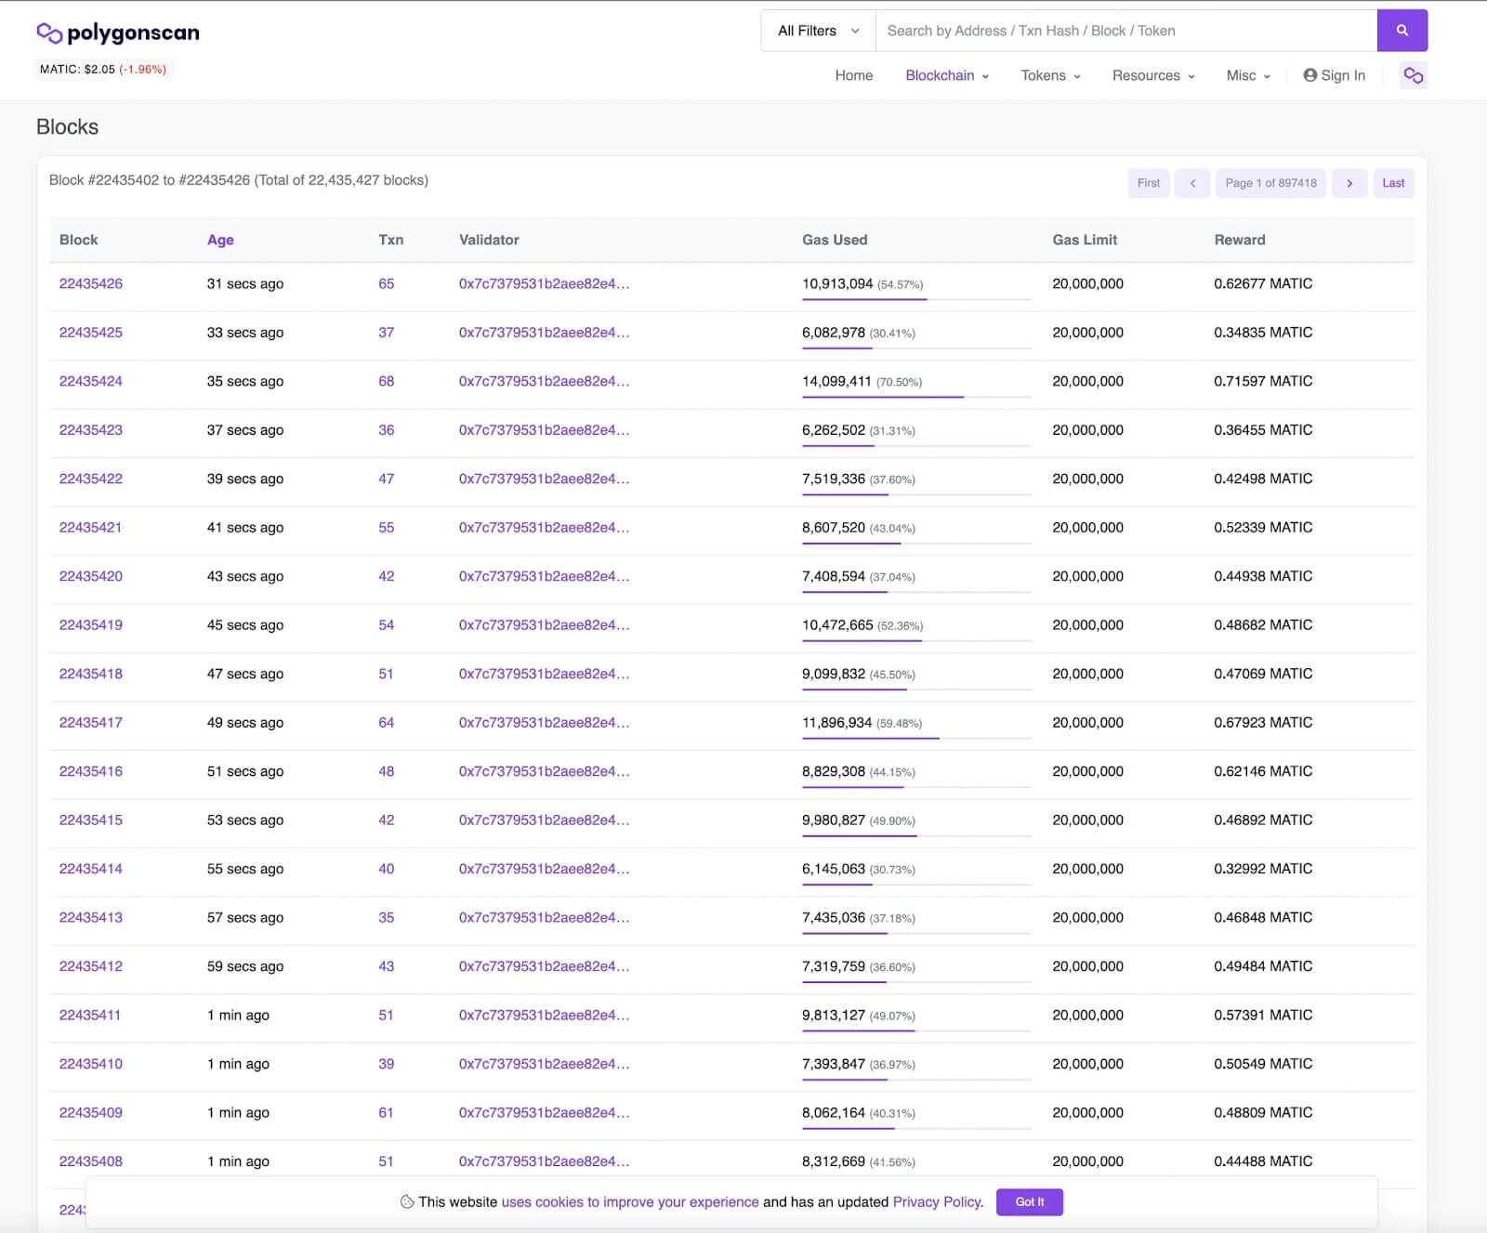Open block 22435425
Screen dimensions: 1487x1233
(91, 332)
